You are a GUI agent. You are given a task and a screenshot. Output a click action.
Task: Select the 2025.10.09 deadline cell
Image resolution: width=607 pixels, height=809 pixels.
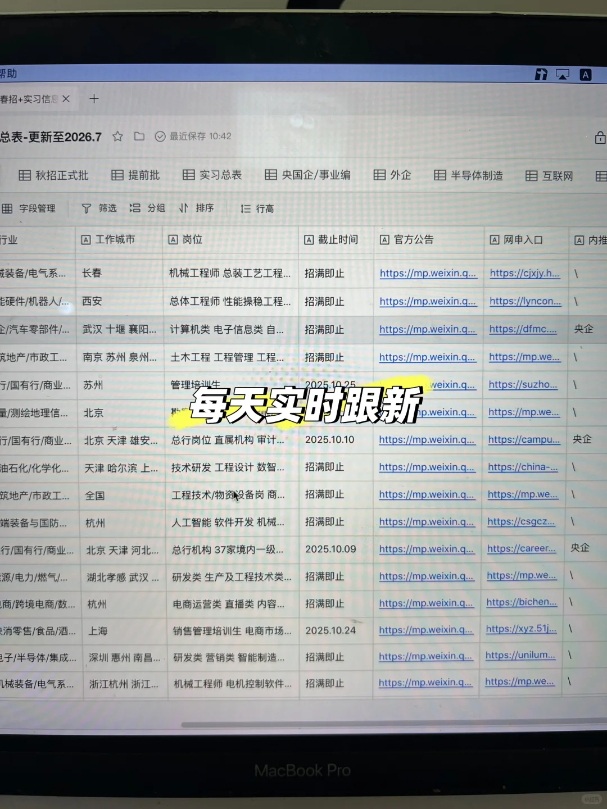[x=336, y=549]
